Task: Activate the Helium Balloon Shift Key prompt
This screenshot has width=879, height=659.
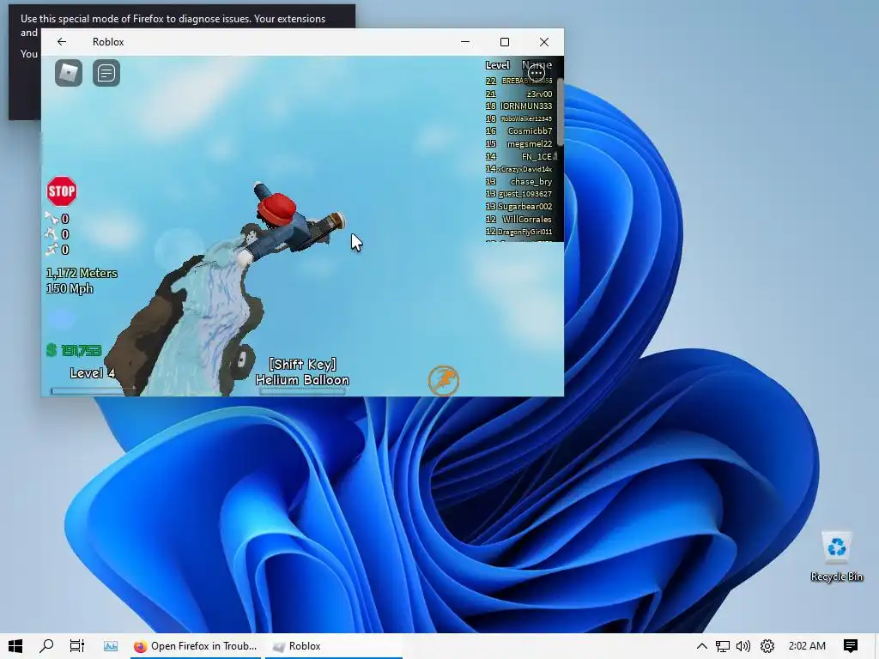Action: click(303, 372)
